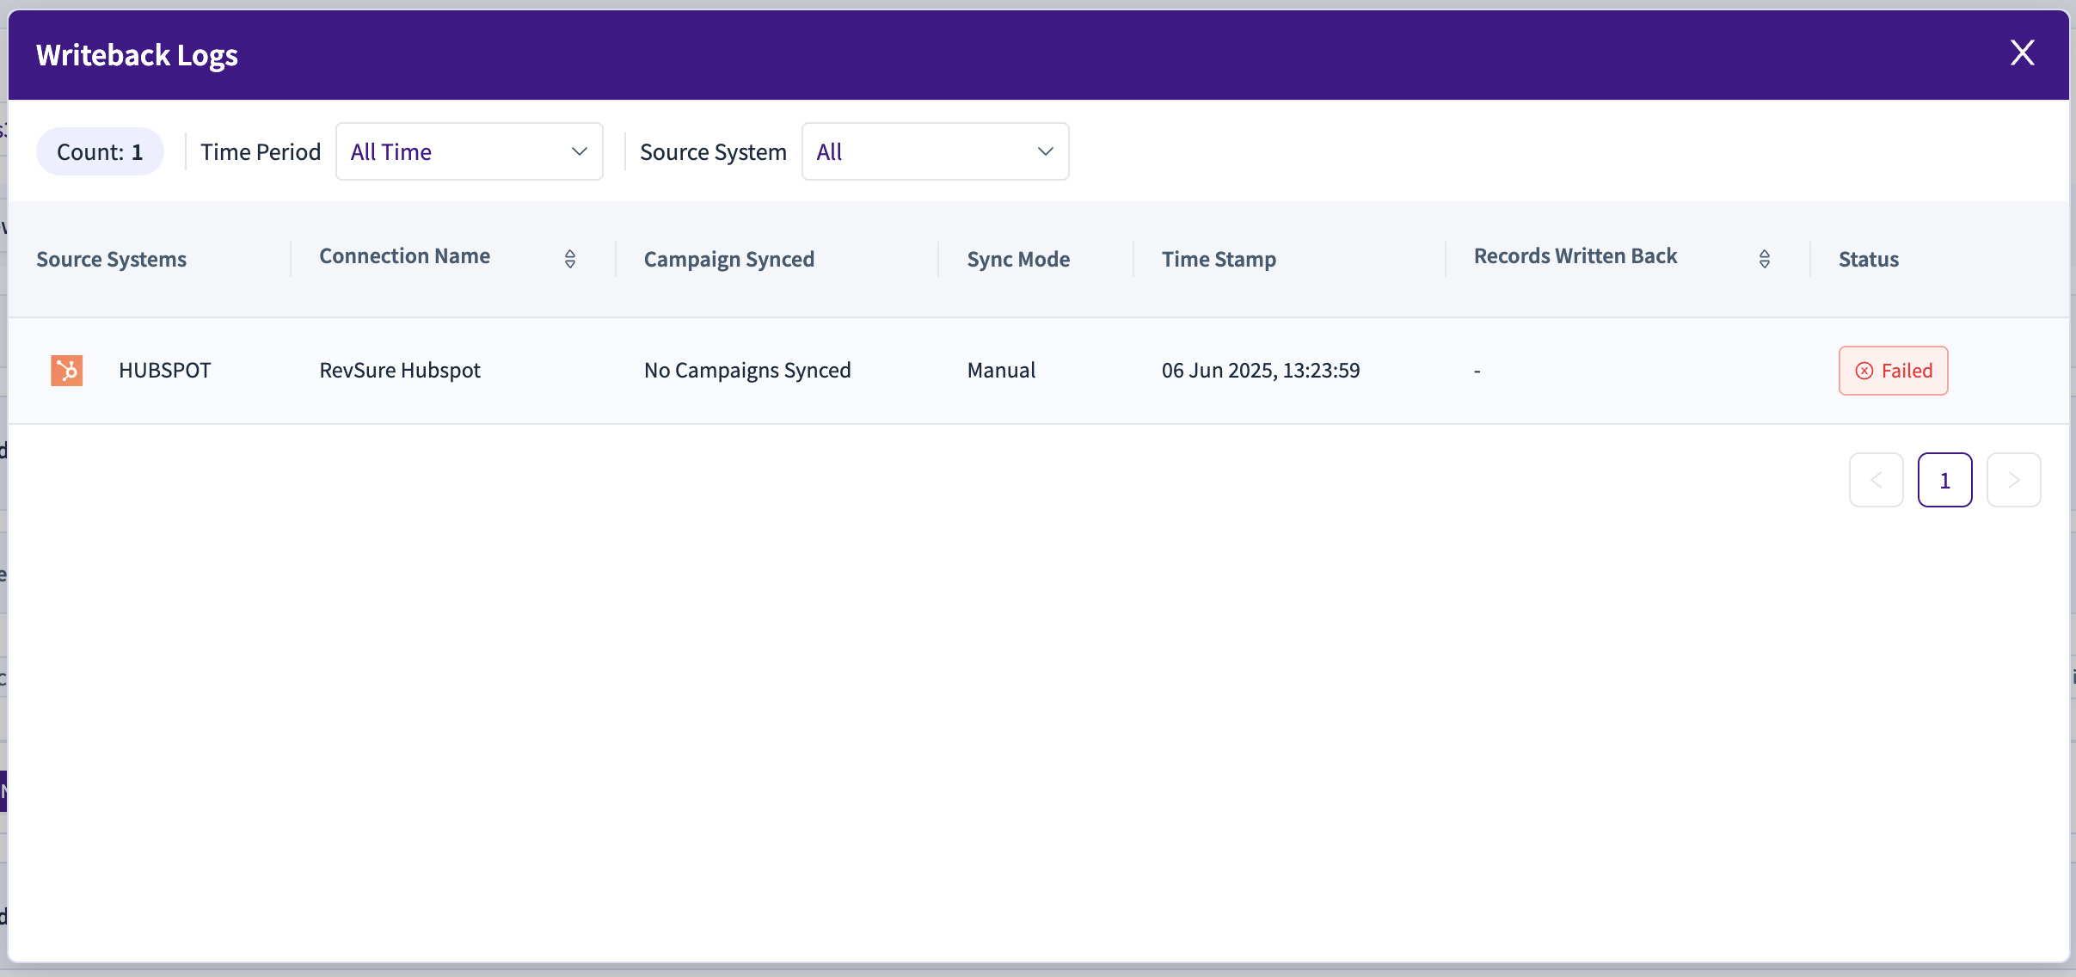Viewport: 2076px width, 977px height.
Task: Click No Campaigns Synced cell
Action: coord(747,371)
